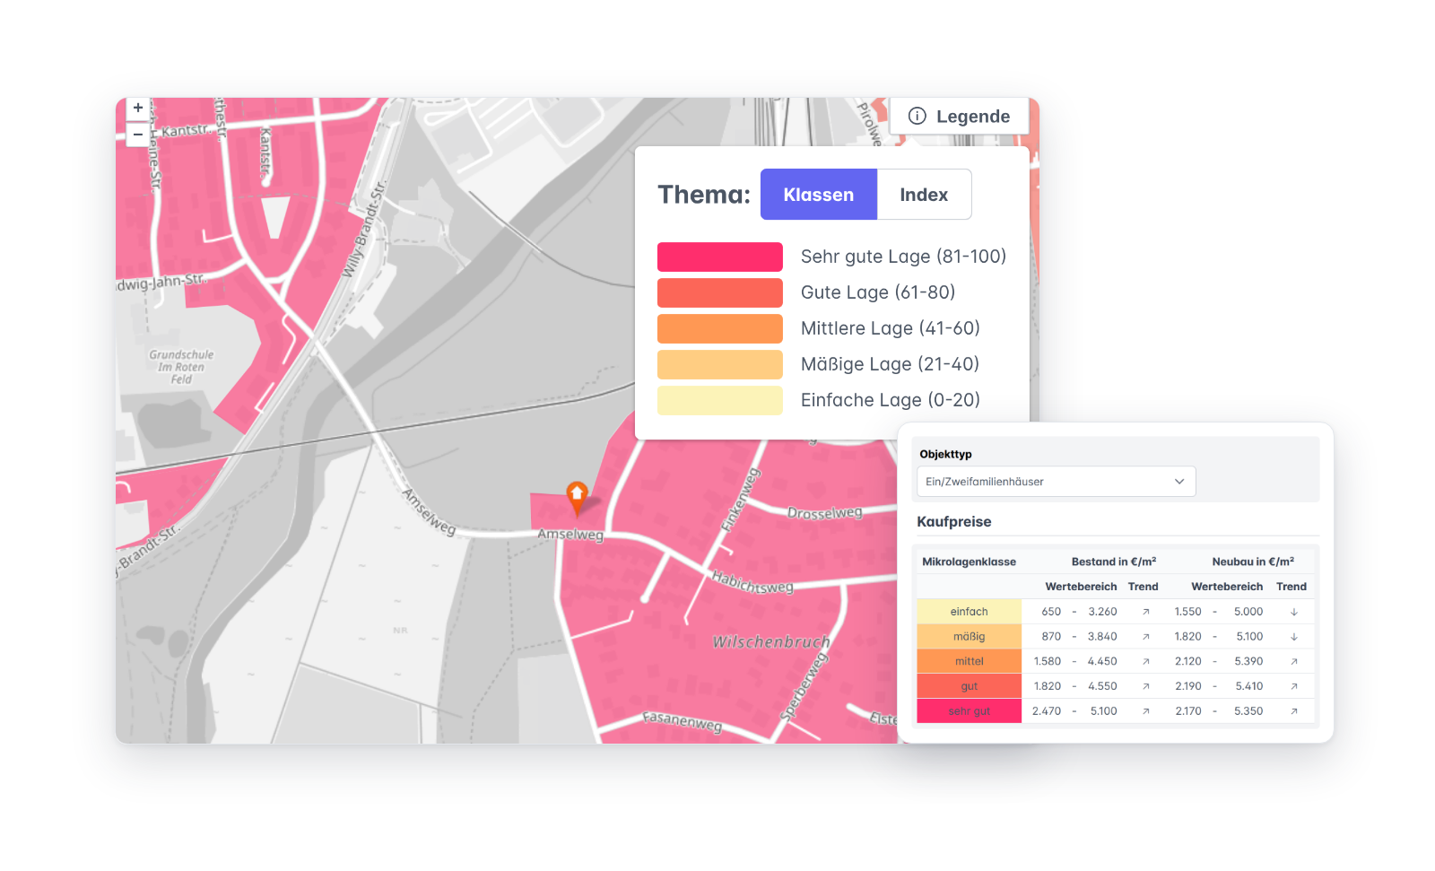
Task: Click the Einfache Lage (0-20) label
Action: pyautogui.click(x=890, y=400)
